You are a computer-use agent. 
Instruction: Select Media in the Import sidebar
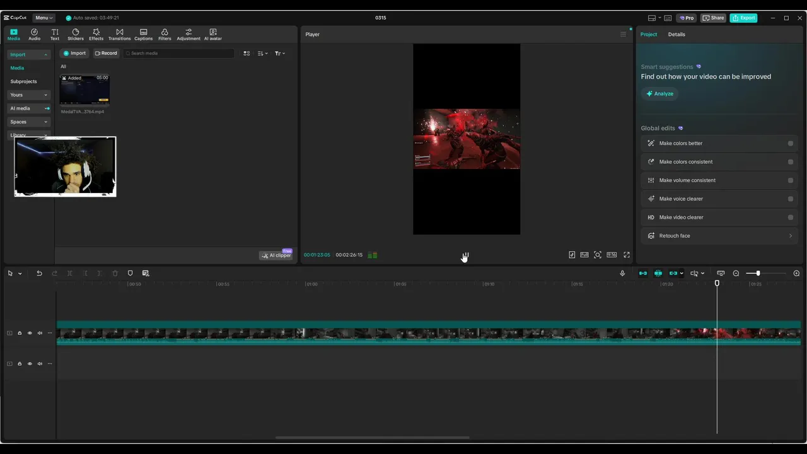coord(17,67)
